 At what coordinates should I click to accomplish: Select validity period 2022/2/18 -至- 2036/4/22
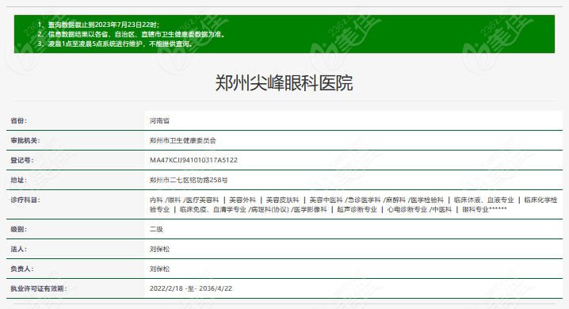click(191, 288)
